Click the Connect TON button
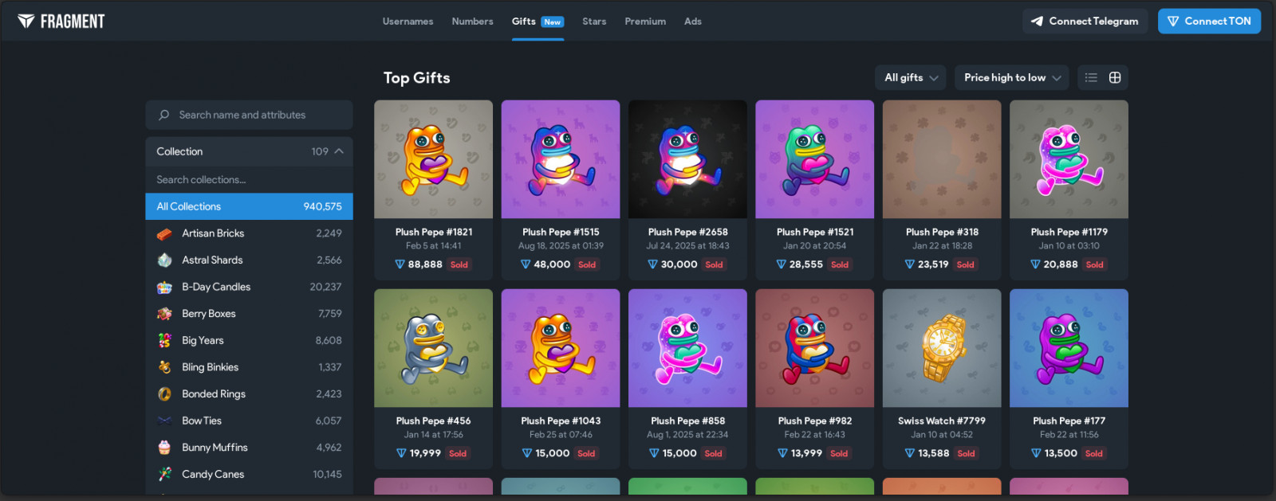Screen dimensions: 1276x501 (1209, 22)
